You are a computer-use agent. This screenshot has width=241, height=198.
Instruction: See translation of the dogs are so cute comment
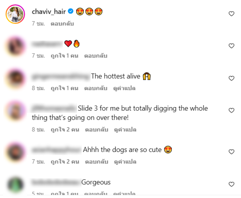pos(125,162)
